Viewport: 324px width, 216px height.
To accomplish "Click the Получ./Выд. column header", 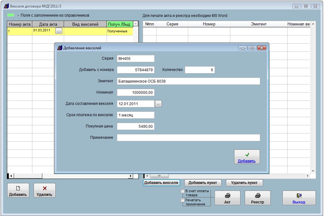I will click(x=119, y=24).
